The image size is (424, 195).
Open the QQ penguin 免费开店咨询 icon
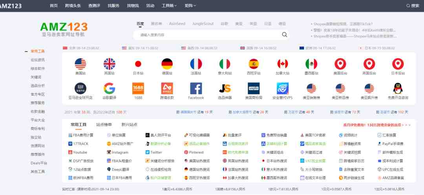398,88
